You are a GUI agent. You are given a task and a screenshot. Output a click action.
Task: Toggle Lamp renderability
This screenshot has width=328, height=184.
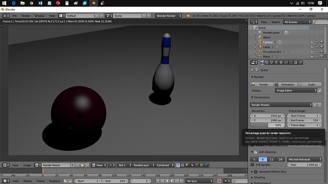[321, 47]
